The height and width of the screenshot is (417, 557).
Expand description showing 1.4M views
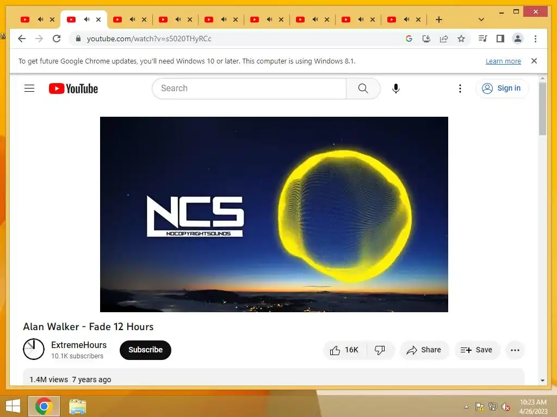point(274,377)
